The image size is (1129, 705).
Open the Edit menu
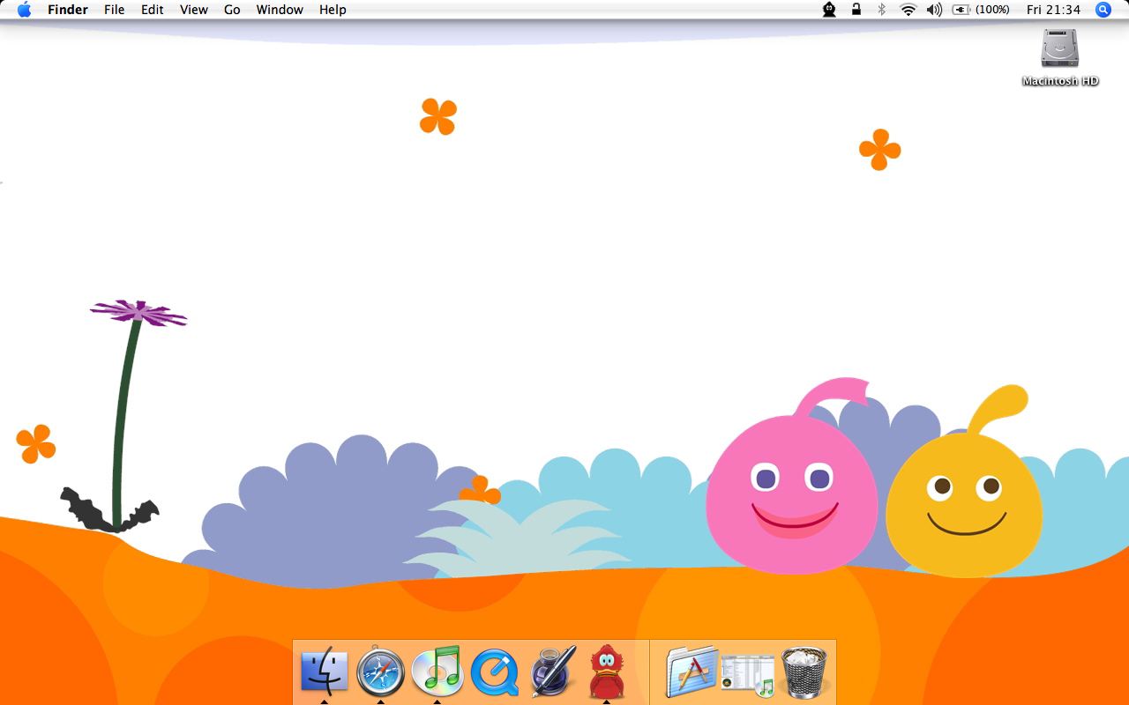[x=153, y=10]
